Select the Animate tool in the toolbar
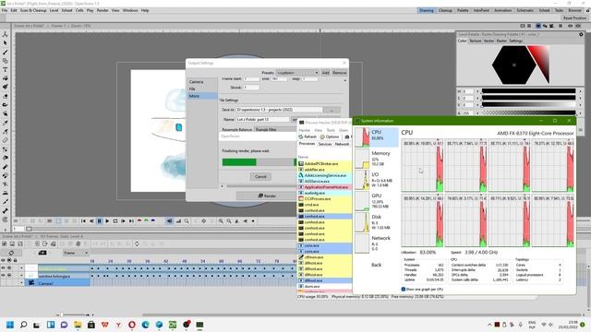The height and width of the screenshot is (332, 591). 6,34
